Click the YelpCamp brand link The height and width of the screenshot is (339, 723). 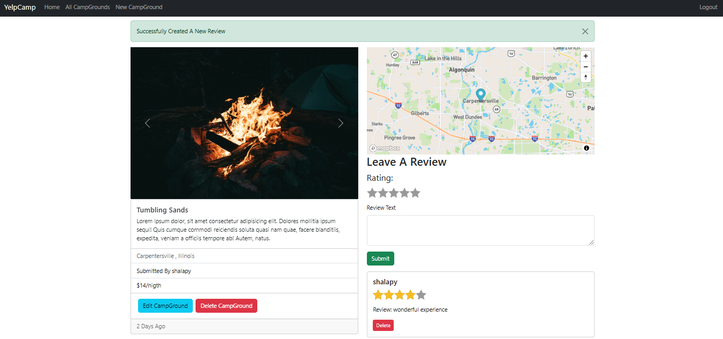coord(20,7)
